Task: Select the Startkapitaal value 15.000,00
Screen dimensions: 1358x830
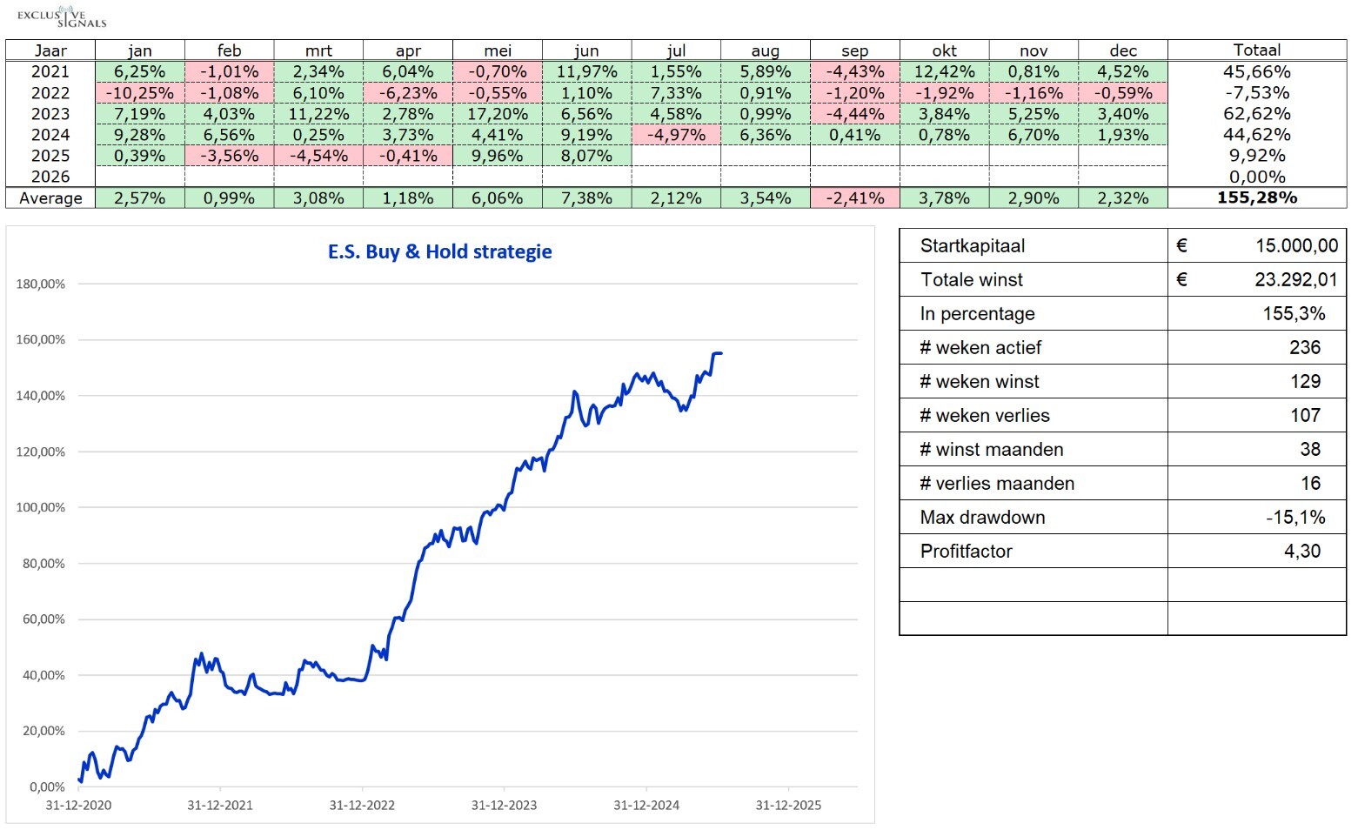Action: pyautogui.click(x=1295, y=245)
